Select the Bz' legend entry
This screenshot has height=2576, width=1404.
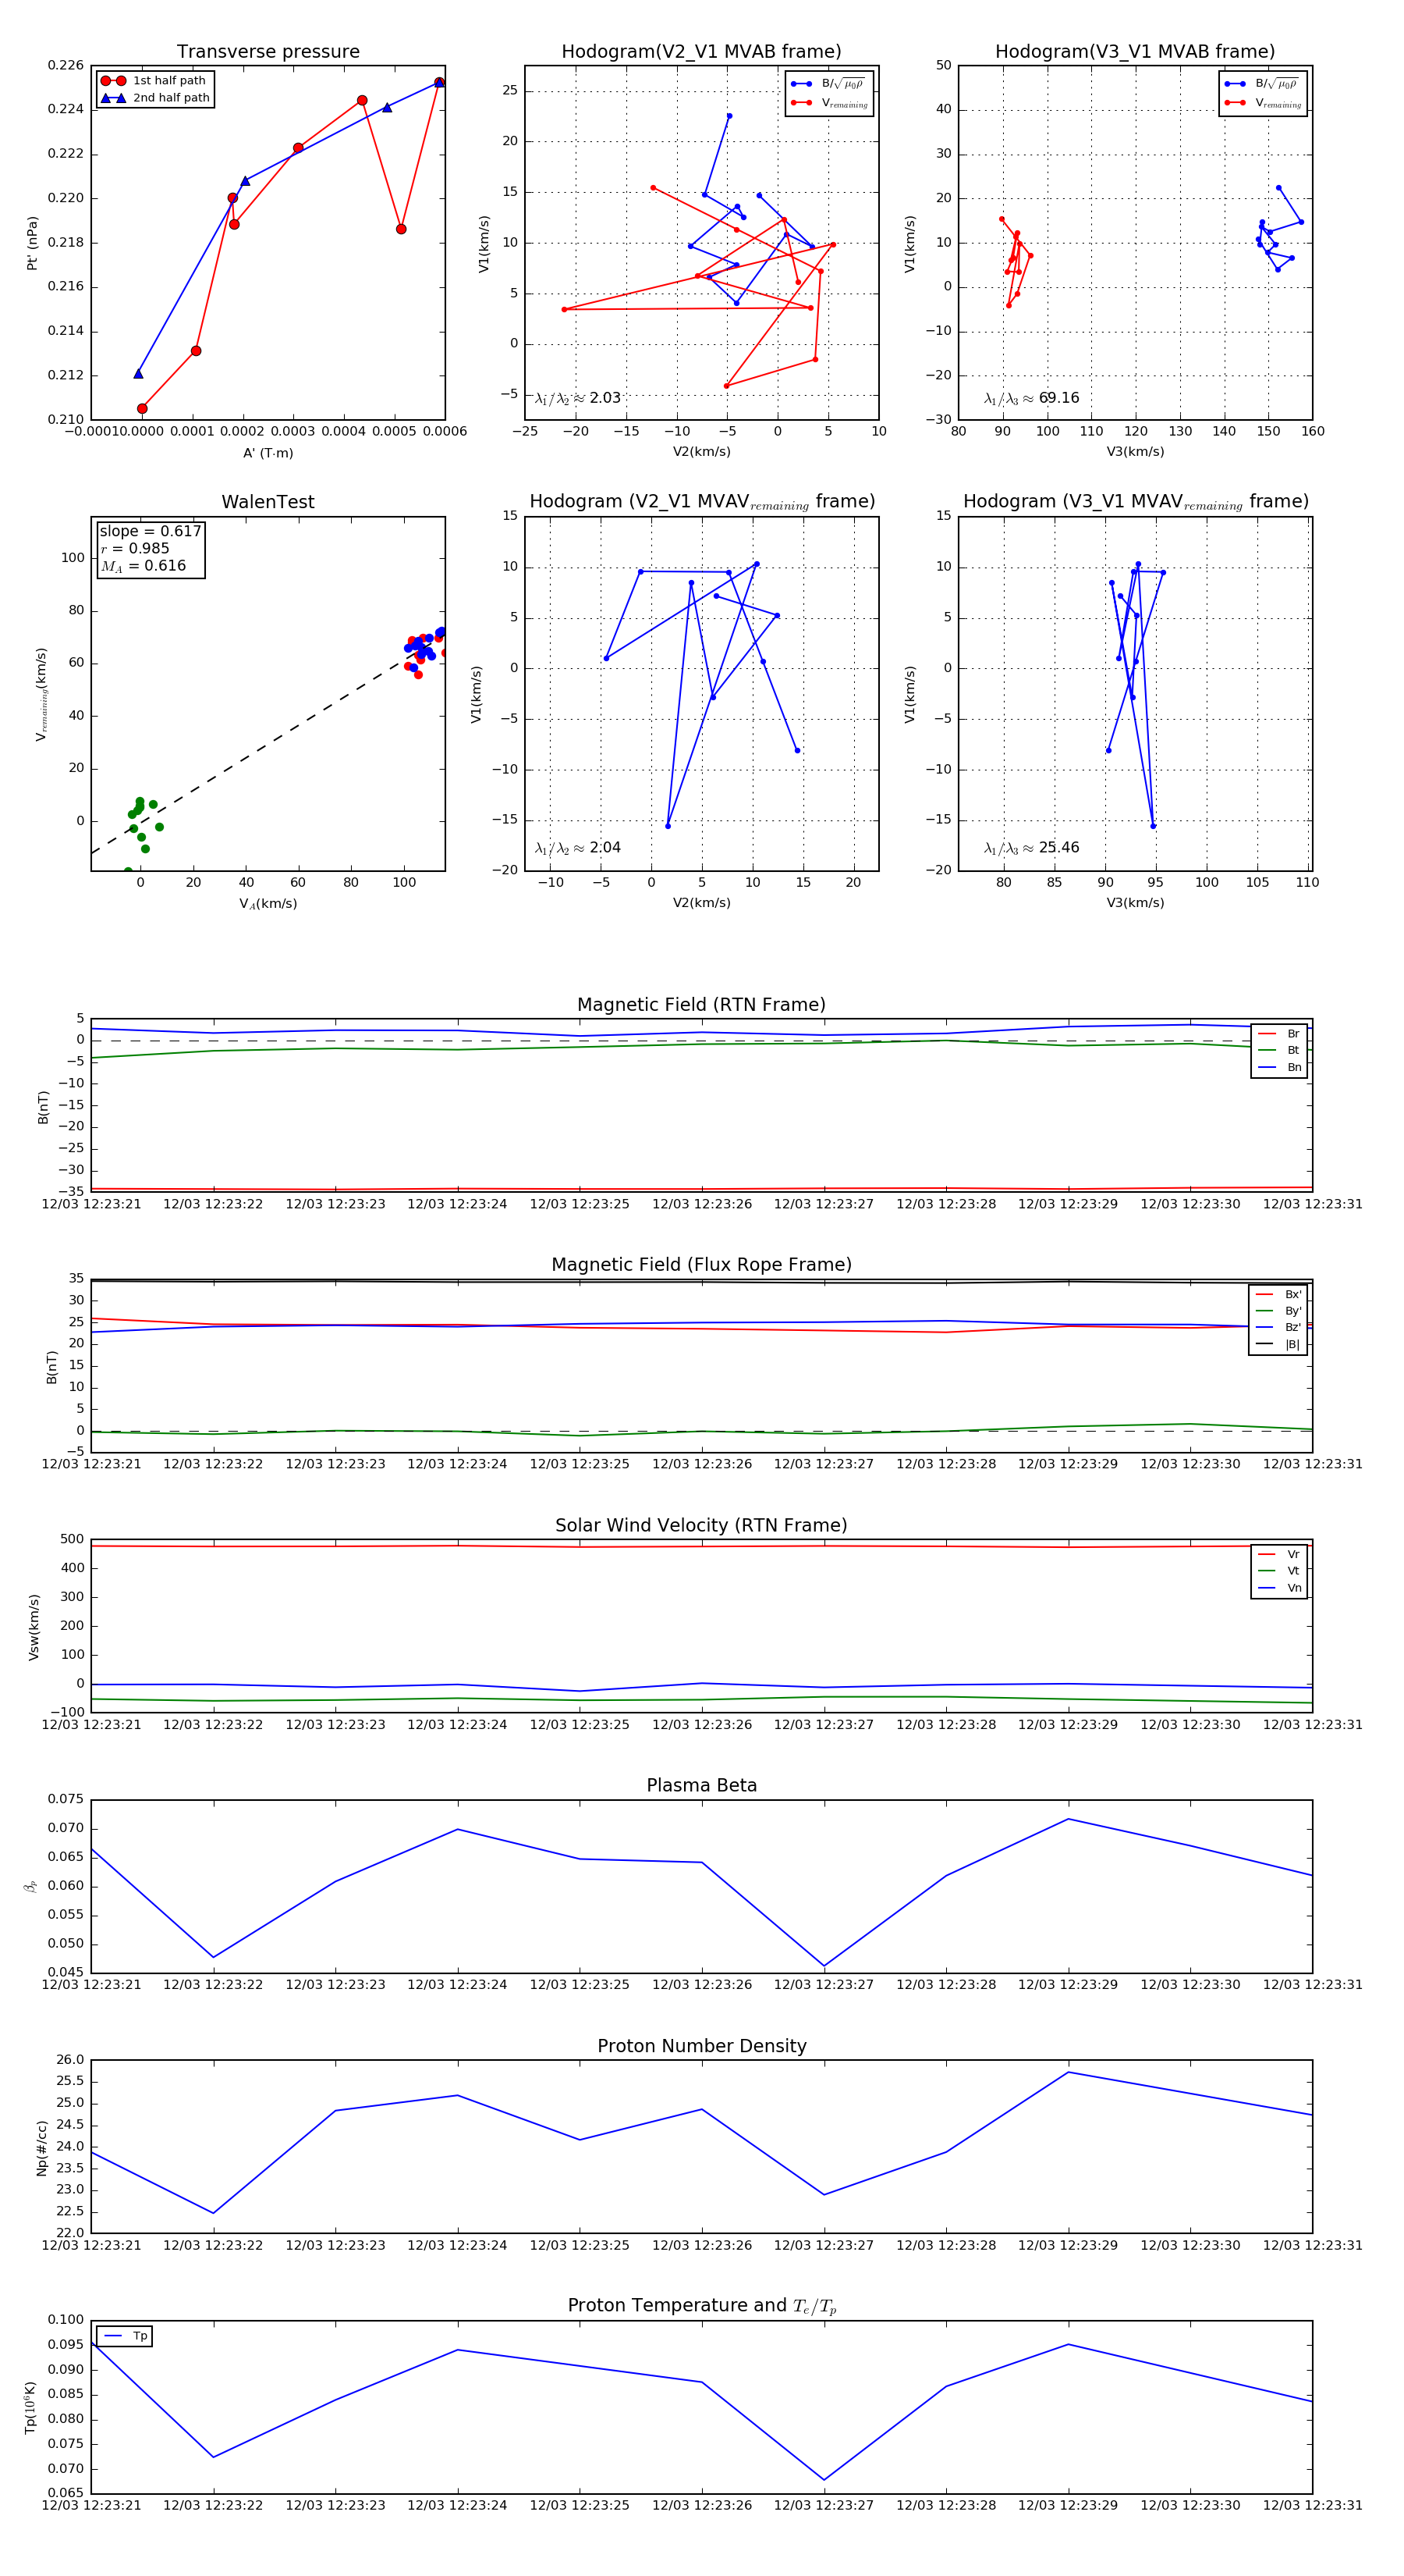click(x=1278, y=1328)
